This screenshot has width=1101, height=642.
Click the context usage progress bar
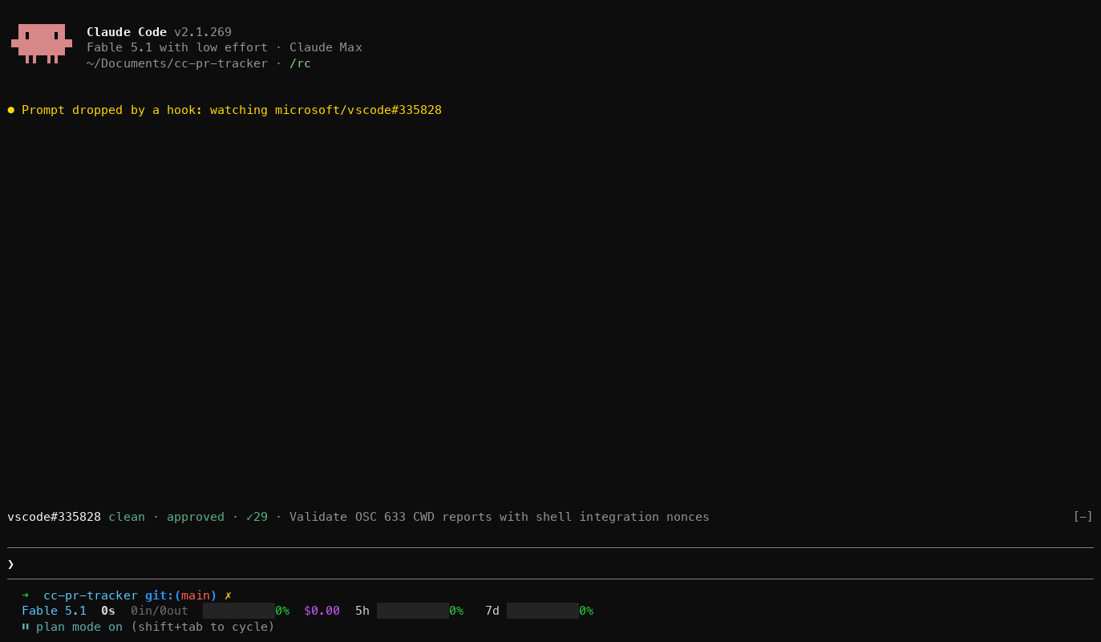(239, 611)
